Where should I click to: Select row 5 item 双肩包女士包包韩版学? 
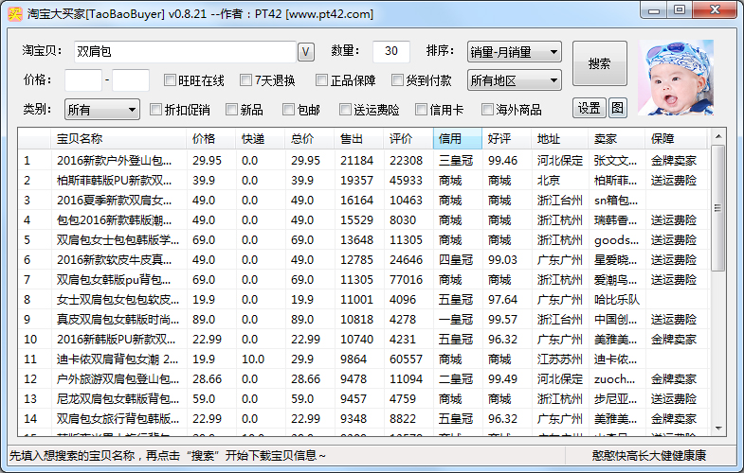pos(364,240)
